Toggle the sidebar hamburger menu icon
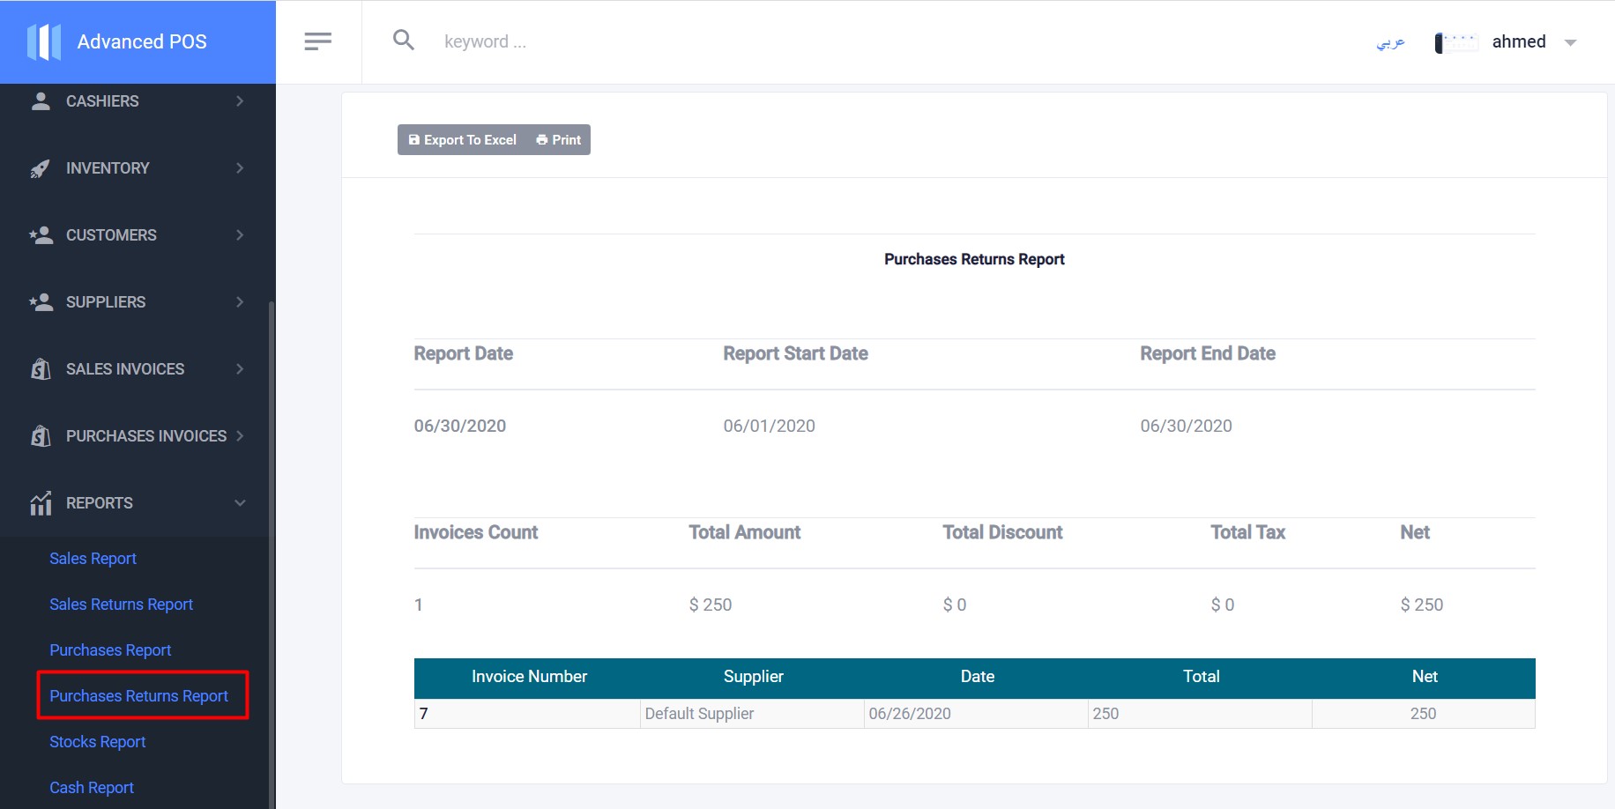This screenshot has height=809, width=1615. pos(317,41)
